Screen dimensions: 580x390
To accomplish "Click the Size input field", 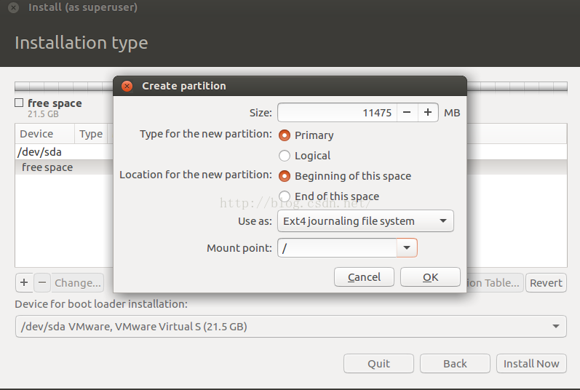I will (337, 112).
